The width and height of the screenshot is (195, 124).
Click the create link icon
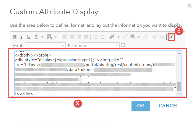(x=112, y=37)
